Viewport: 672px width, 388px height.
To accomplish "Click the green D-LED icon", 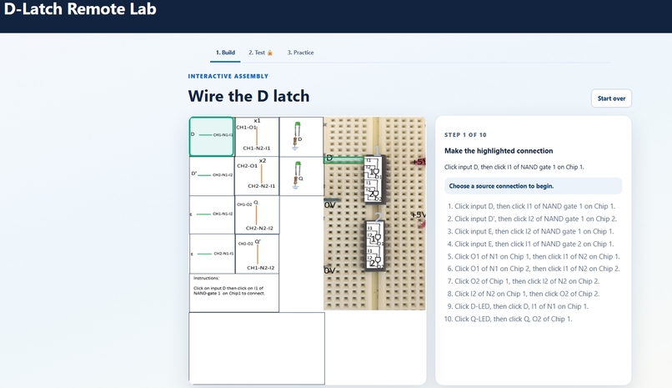I will (x=297, y=136).
